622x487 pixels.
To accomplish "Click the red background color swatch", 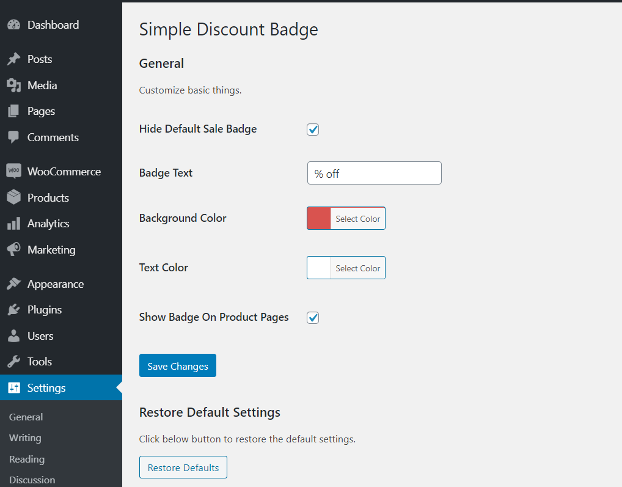I will [319, 219].
